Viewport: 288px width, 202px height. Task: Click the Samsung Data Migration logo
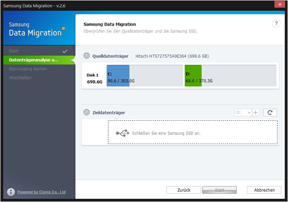37,30
